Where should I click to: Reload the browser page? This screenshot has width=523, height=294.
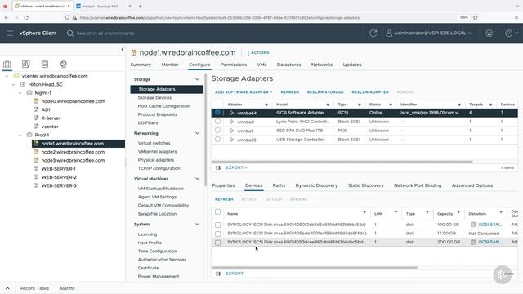(x=26, y=17)
